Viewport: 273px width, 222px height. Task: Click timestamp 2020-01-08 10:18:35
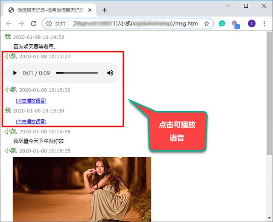pos(45,151)
